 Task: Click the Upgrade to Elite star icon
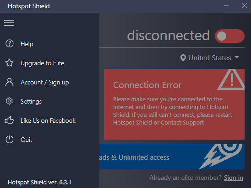click(9, 63)
